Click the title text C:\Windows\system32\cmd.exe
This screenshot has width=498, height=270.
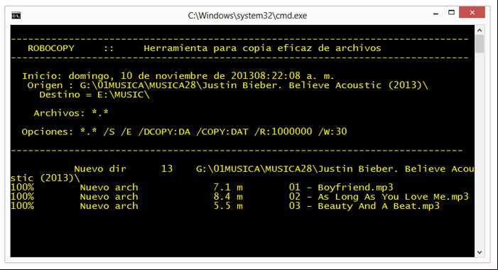point(247,16)
